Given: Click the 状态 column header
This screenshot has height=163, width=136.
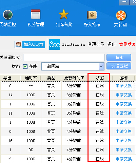Looking at the screenshot, I should click(100, 78).
